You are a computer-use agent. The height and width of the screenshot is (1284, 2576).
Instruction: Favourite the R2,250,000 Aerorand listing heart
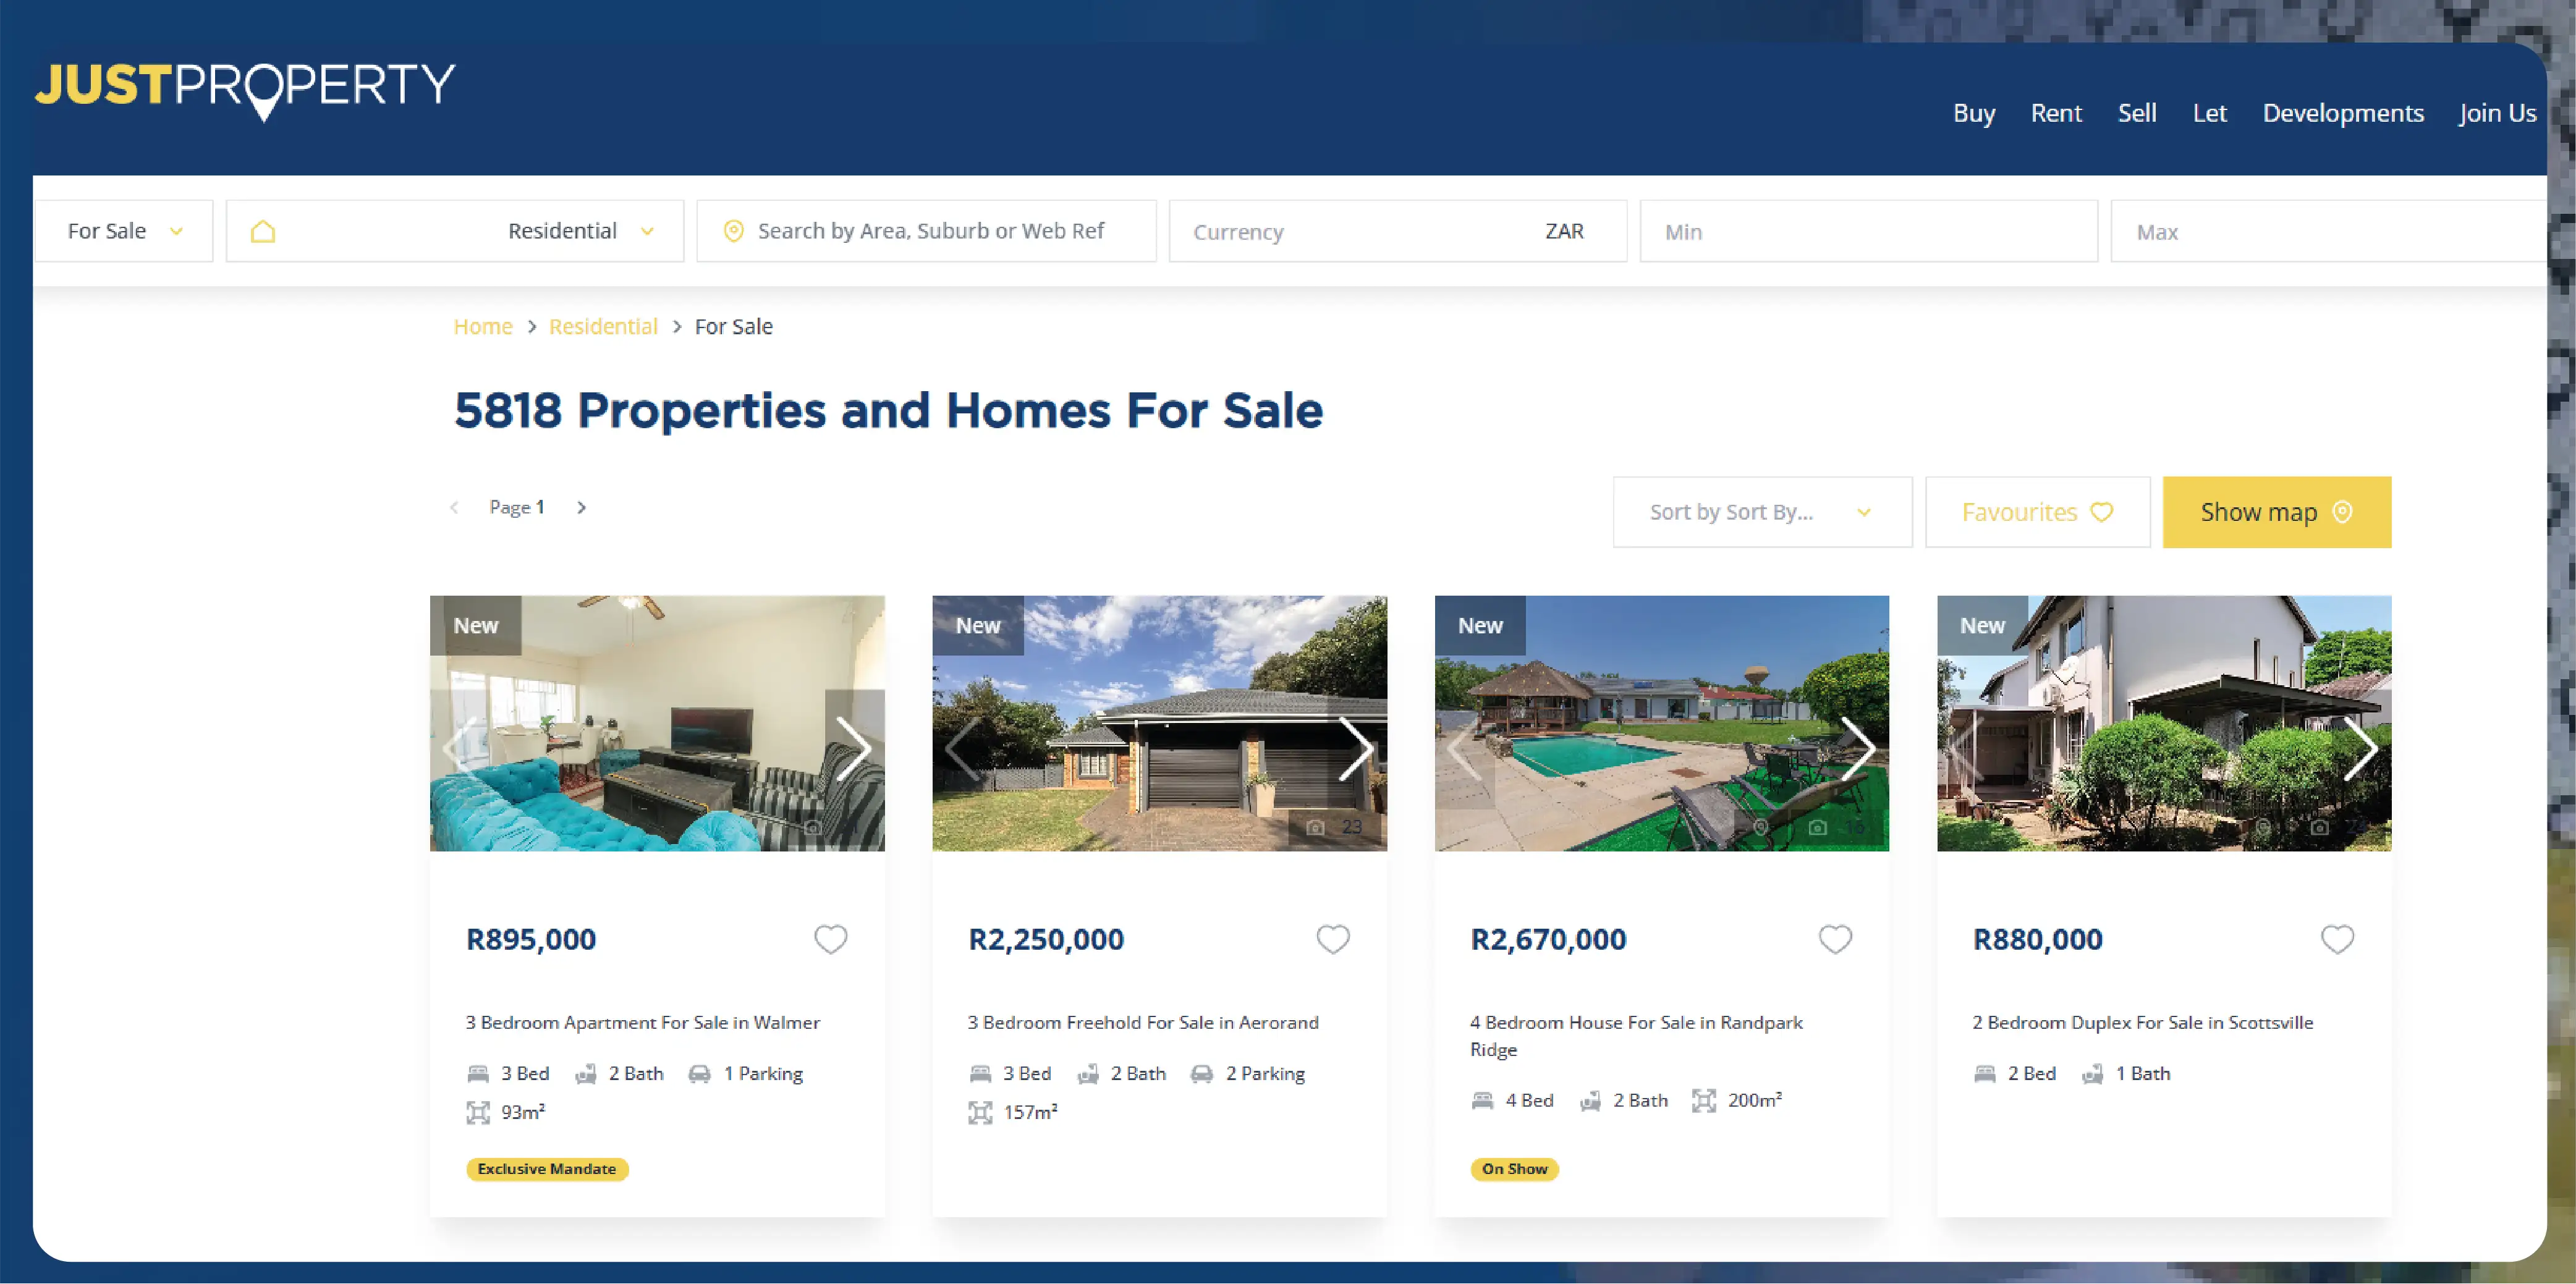coord(1332,939)
